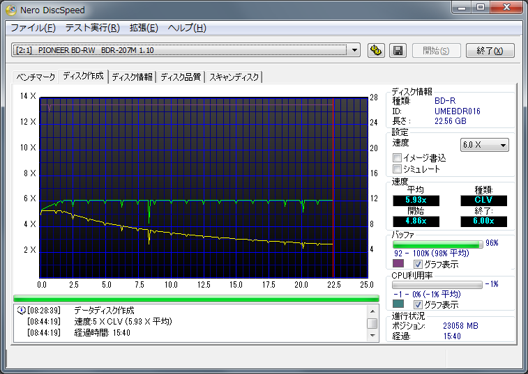Click the 終了(X) exit button
The image size is (528, 374).
(x=490, y=50)
